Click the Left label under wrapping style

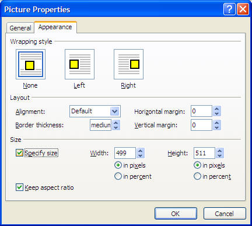point(79,85)
